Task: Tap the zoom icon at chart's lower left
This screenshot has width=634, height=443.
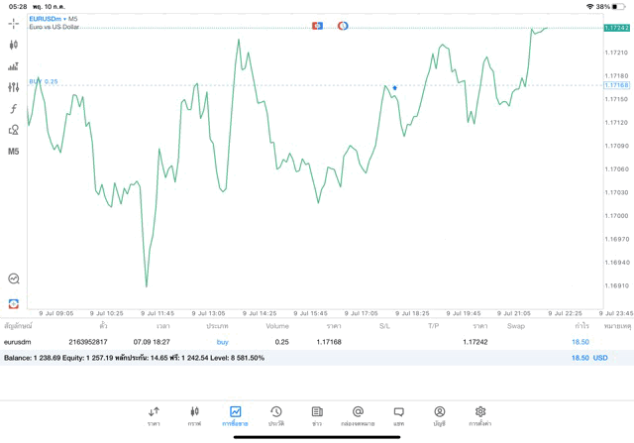Action: pos(14,279)
